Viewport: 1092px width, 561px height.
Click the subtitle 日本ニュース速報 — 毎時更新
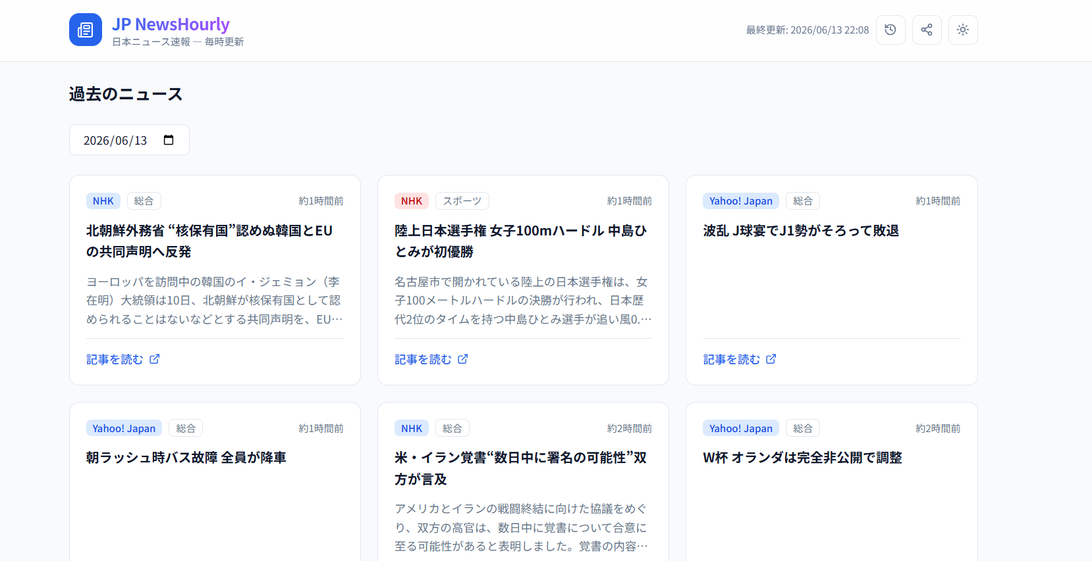click(x=178, y=42)
